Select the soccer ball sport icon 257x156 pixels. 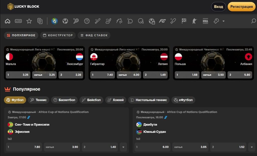[x=65, y=21]
